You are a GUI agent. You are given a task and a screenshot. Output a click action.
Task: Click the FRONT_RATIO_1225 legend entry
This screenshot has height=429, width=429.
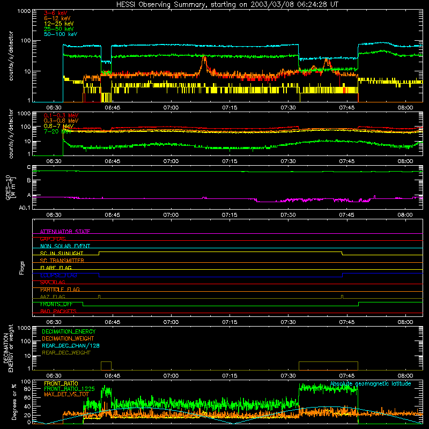(x=69, y=389)
